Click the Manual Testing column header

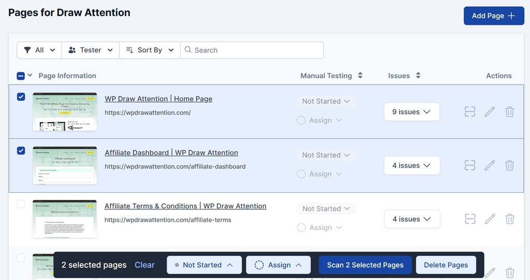pos(326,75)
